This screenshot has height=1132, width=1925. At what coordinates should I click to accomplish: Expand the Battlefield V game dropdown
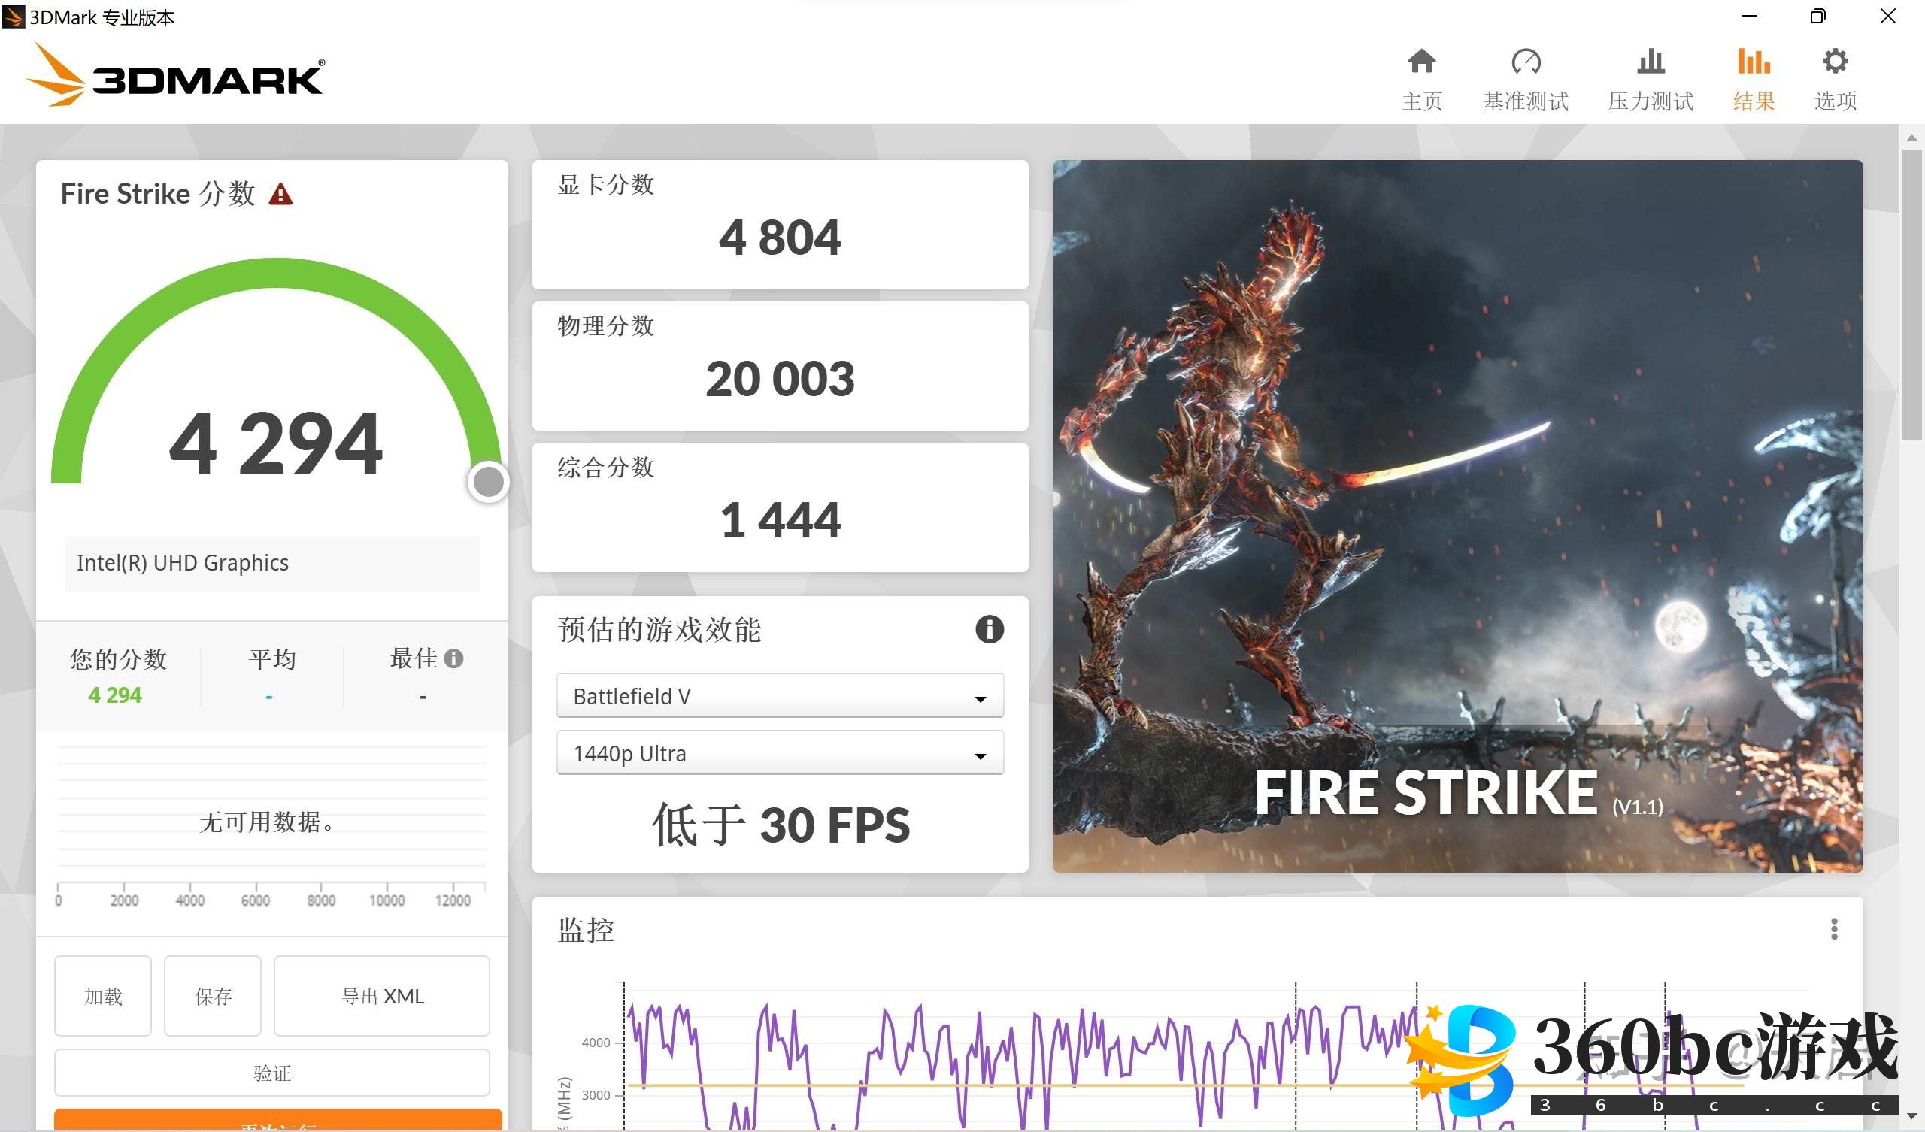point(779,696)
